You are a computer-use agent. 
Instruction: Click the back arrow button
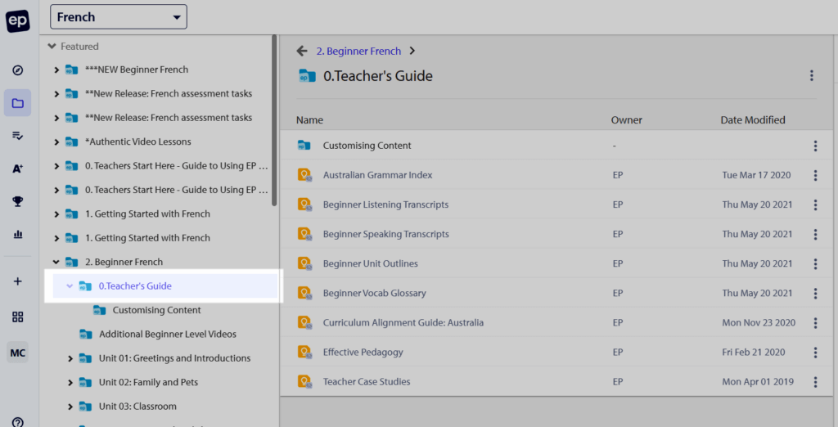coord(302,51)
